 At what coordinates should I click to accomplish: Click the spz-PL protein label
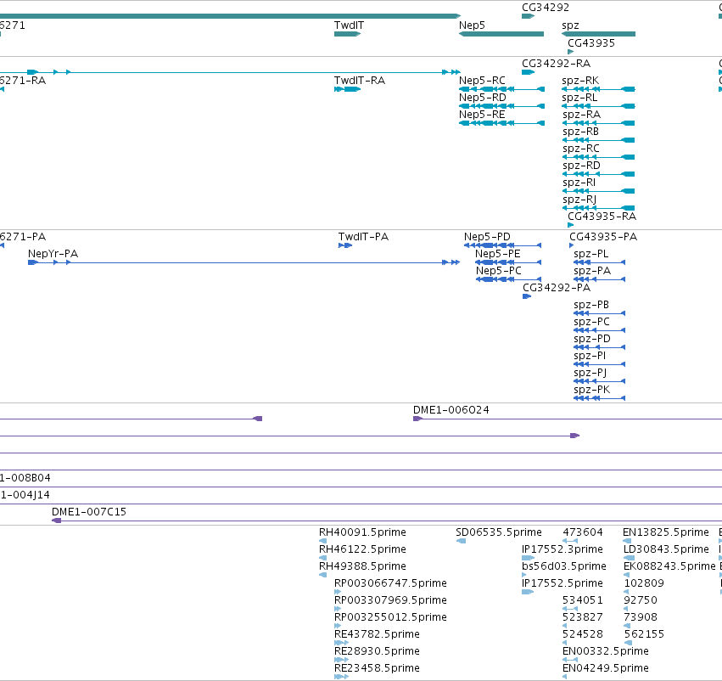590,254
